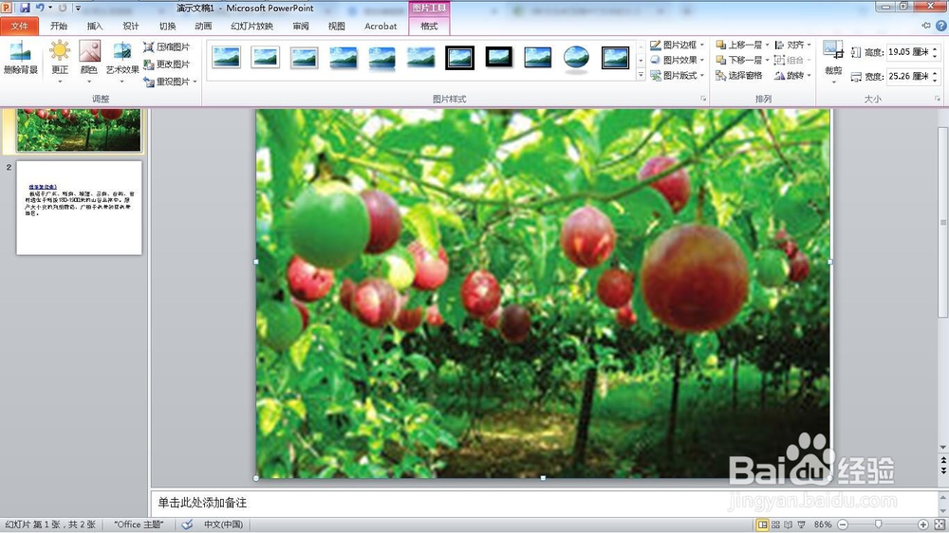Decrease picture width with spinner down arrow

click(935, 80)
